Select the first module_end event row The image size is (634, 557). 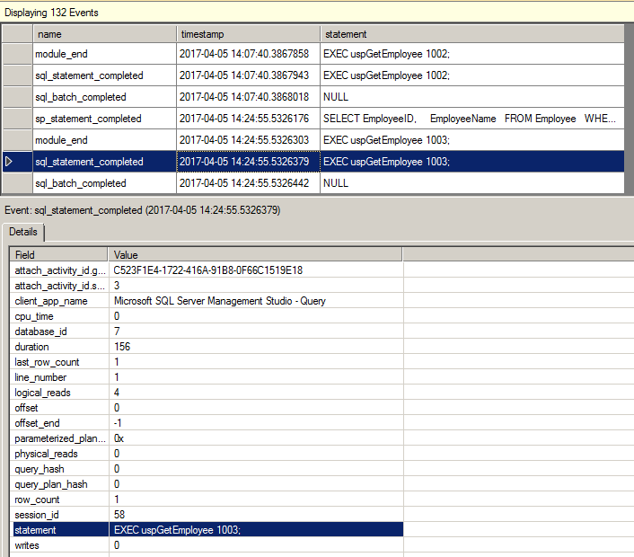click(x=61, y=54)
